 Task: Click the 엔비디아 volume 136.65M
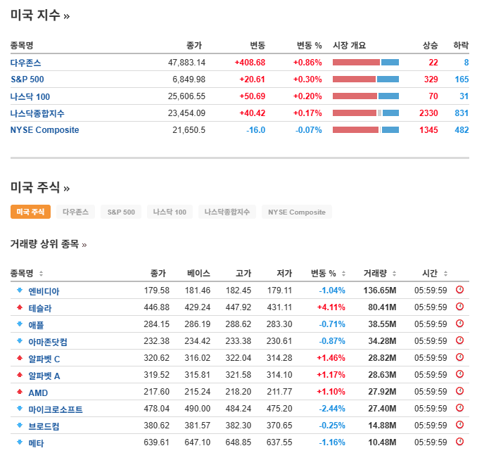[x=380, y=291]
